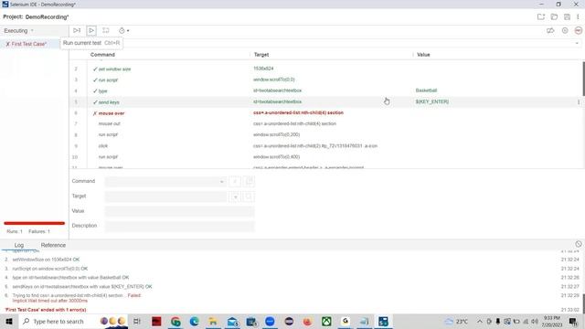The width and height of the screenshot is (585, 329).
Task: Select the mouse out command row
Action: [326, 124]
